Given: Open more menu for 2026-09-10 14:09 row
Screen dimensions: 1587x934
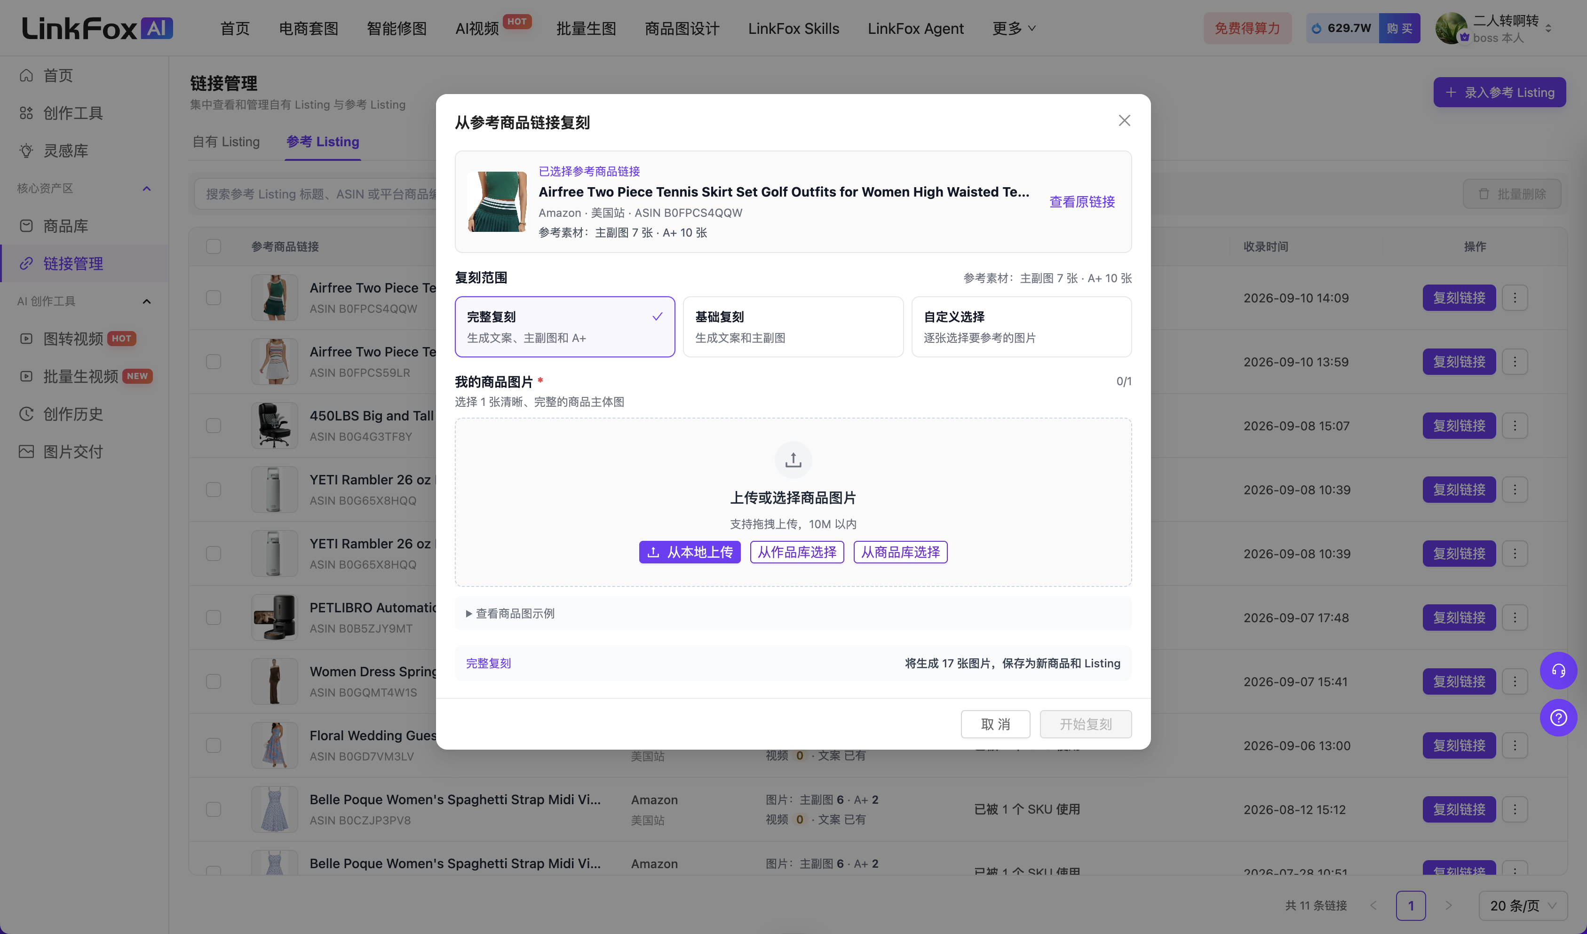Looking at the screenshot, I should (x=1515, y=298).
